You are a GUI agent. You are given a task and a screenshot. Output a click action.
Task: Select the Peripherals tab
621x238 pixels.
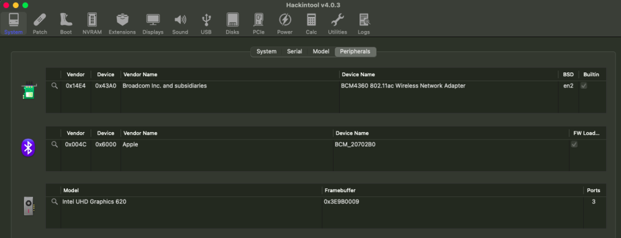point(355,52)
